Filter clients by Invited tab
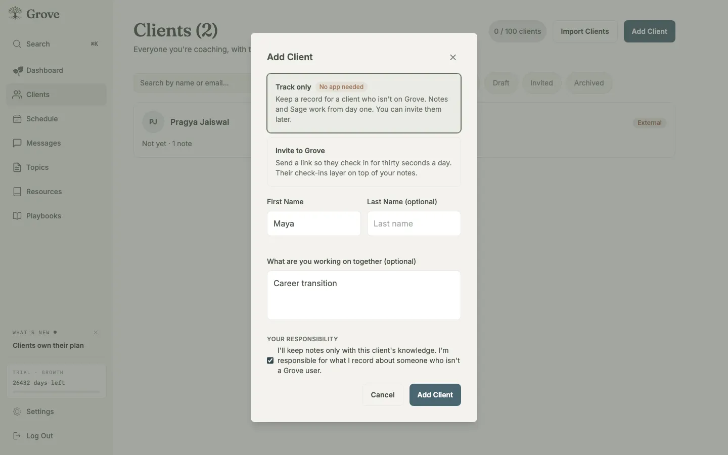Viewport: 728px width, 455px height. [541, 83]
